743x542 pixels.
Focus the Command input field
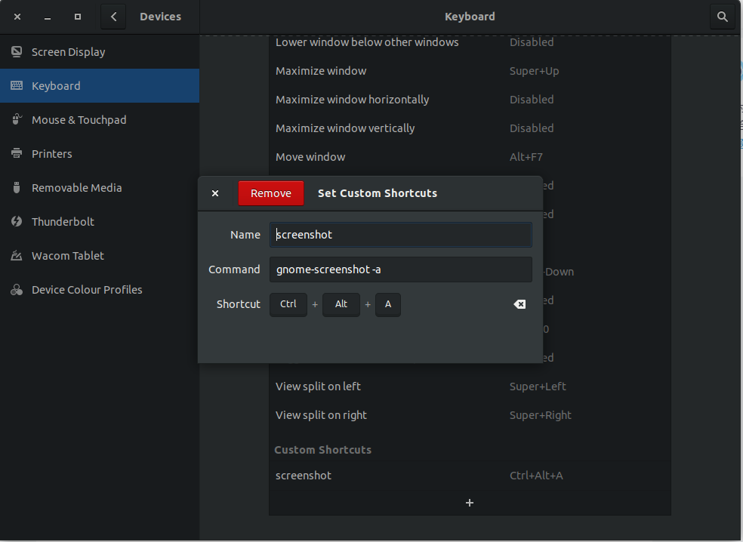(401, 269)
